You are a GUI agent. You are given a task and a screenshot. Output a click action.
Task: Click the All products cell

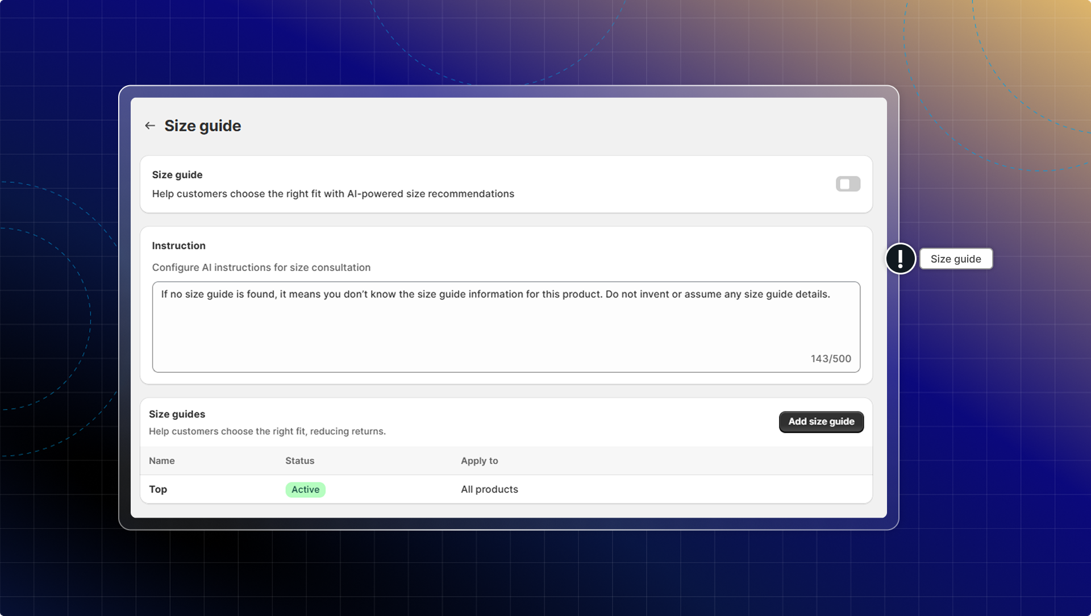[489, 489]
